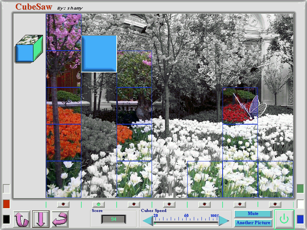Pick the light gray swatch on left
This screenshot has height=230, width=307.
(6, 189)
